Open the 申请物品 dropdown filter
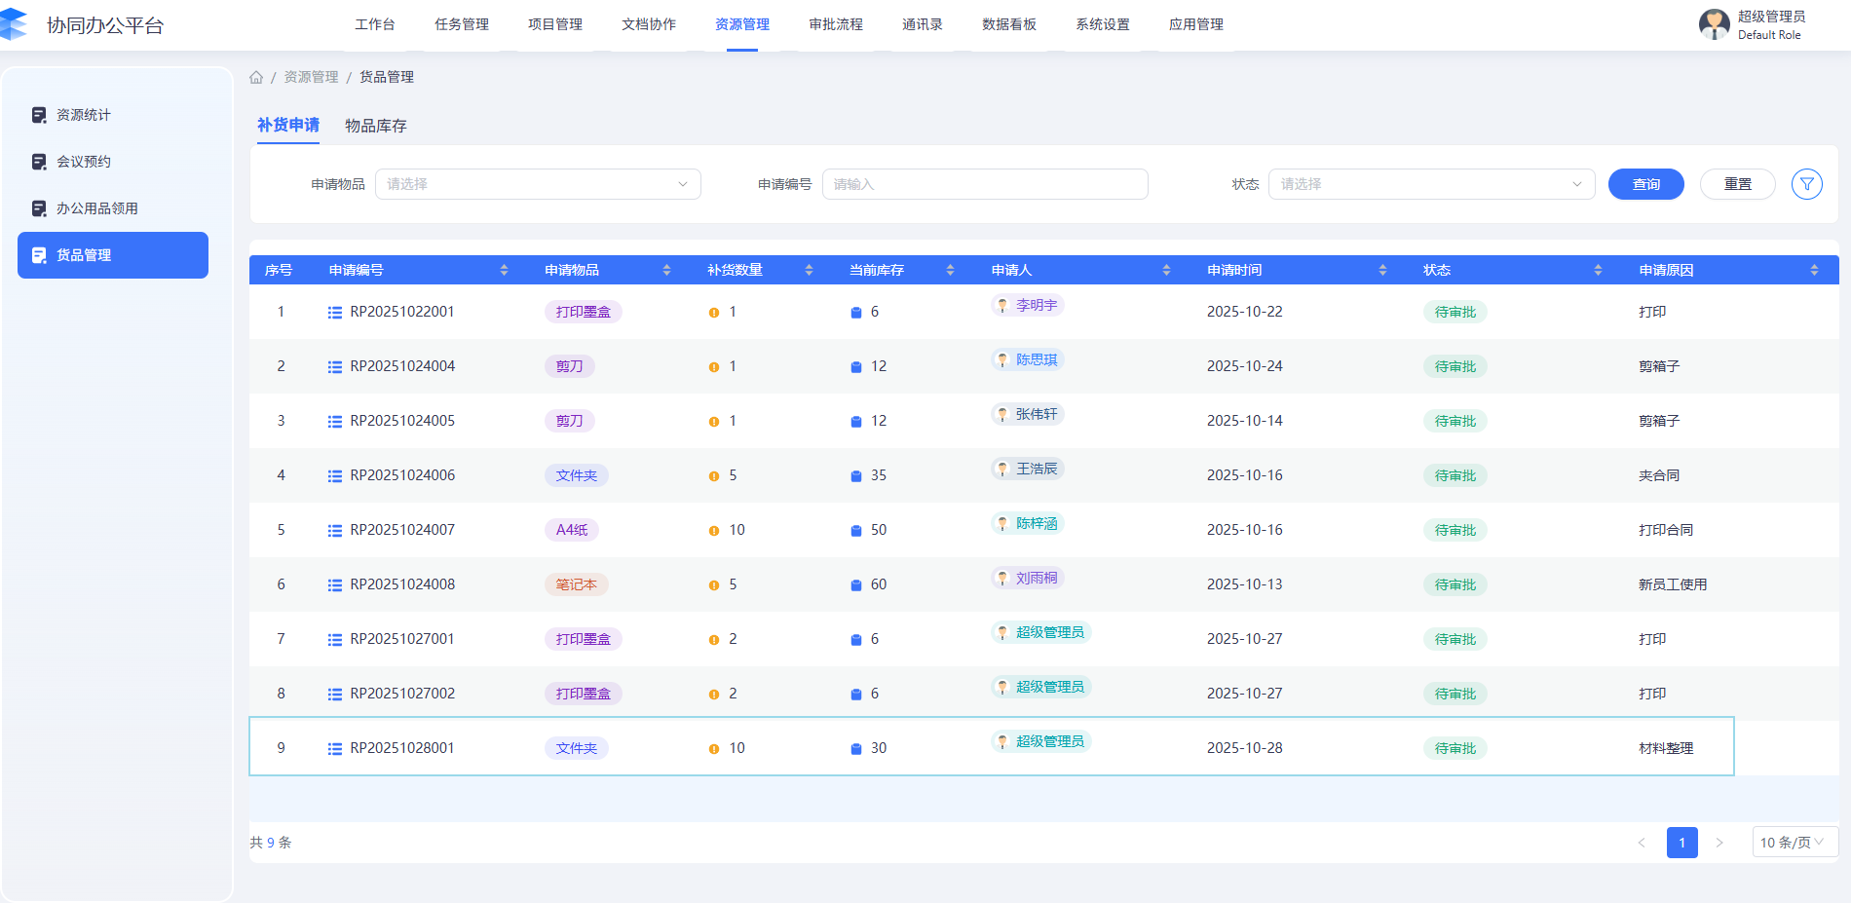This screenshot has height=903, width=1851. [x=538, y=184]
